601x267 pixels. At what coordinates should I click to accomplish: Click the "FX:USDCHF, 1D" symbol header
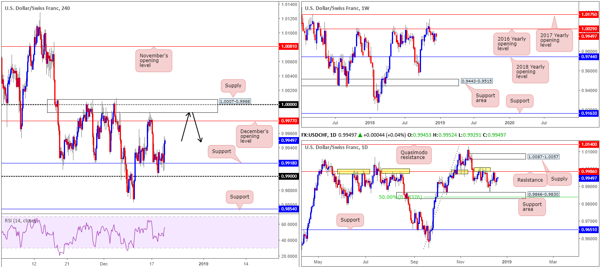(x=320, y=135)
